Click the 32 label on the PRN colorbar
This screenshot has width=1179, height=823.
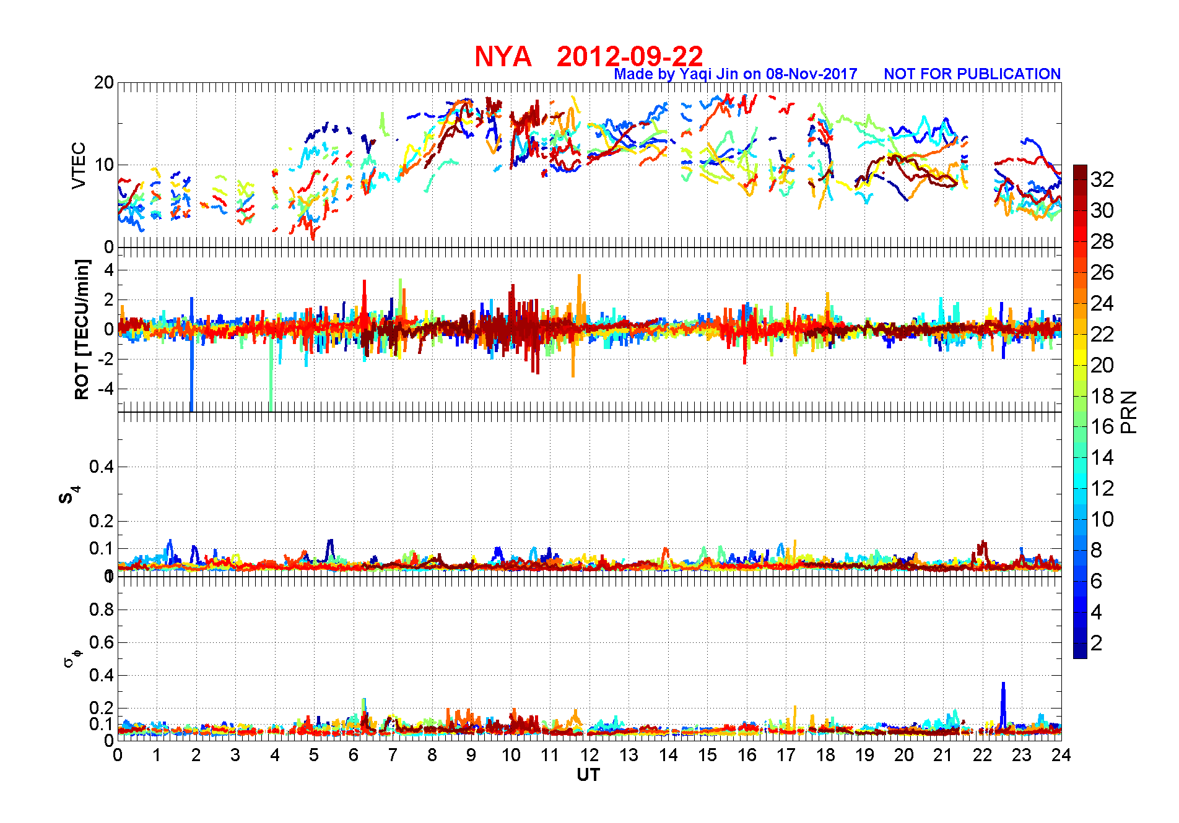point(1102,179)
